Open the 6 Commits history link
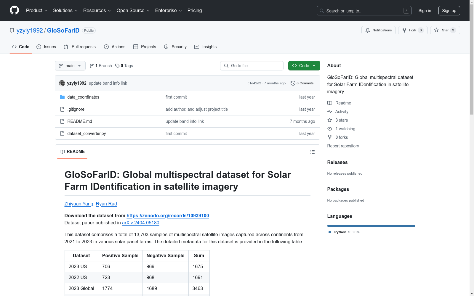Image resolution: width=474 pixels, height=296 pixels. pyautogui.click(x=302, y=83)
